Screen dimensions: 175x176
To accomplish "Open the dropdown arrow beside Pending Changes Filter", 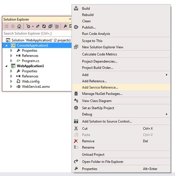I will [x=33, y=27].
